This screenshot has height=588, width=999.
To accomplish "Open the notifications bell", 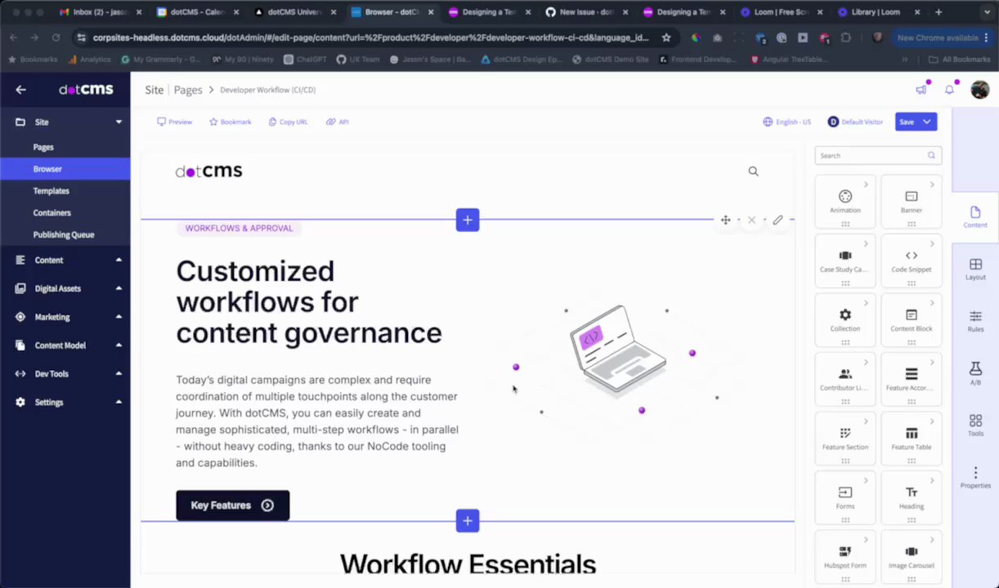I will (949, 90).
